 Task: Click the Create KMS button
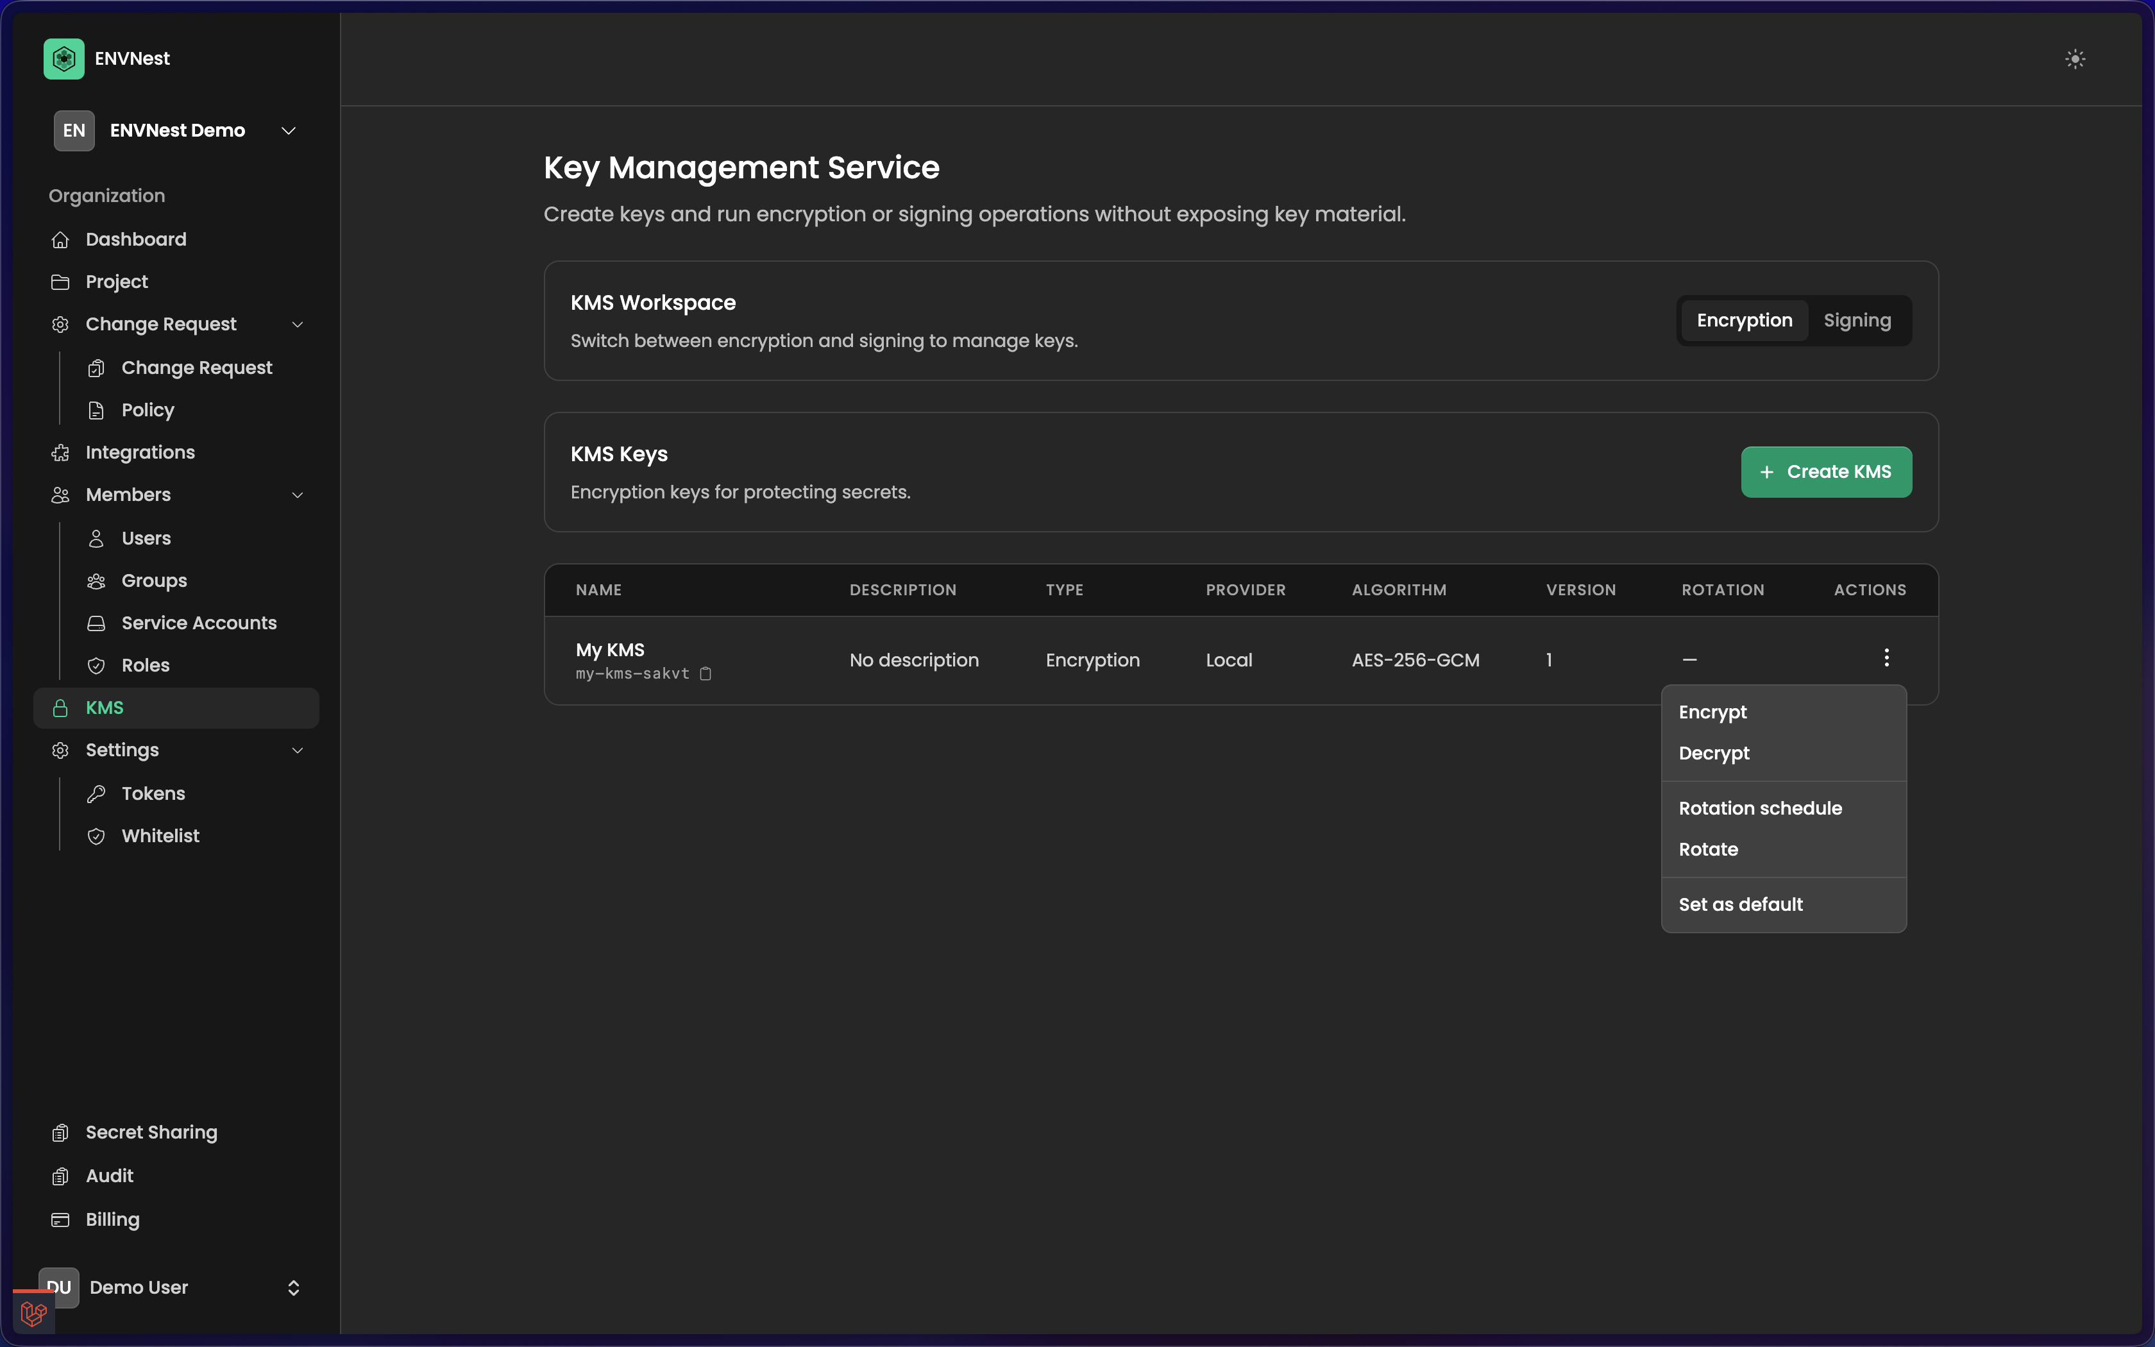[x=1825, y=472]
